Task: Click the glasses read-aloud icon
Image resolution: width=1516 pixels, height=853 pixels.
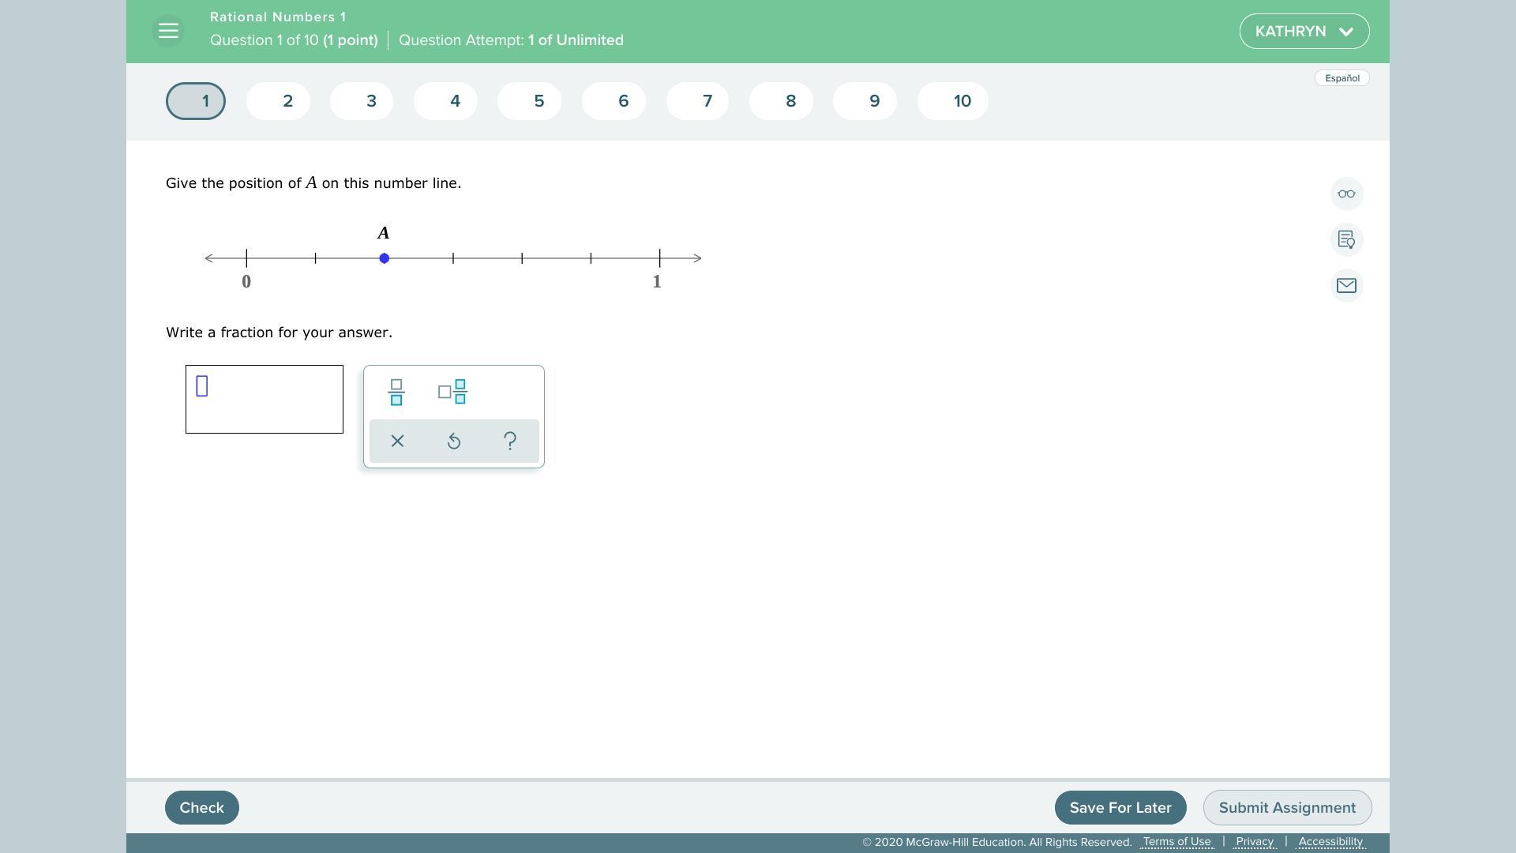Action: 1346,194
